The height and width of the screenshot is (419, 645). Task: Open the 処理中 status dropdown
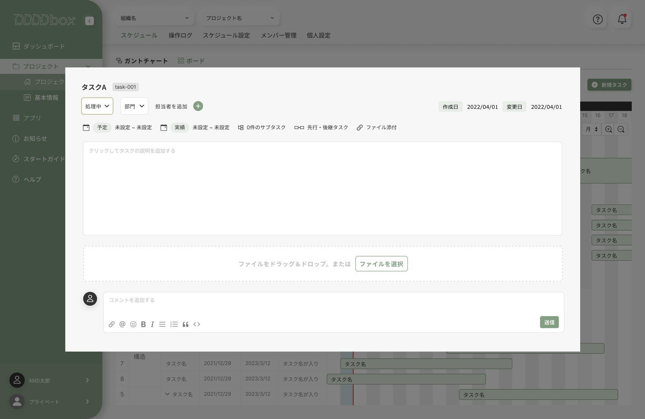pyautogui.click(x=97, y=106)
